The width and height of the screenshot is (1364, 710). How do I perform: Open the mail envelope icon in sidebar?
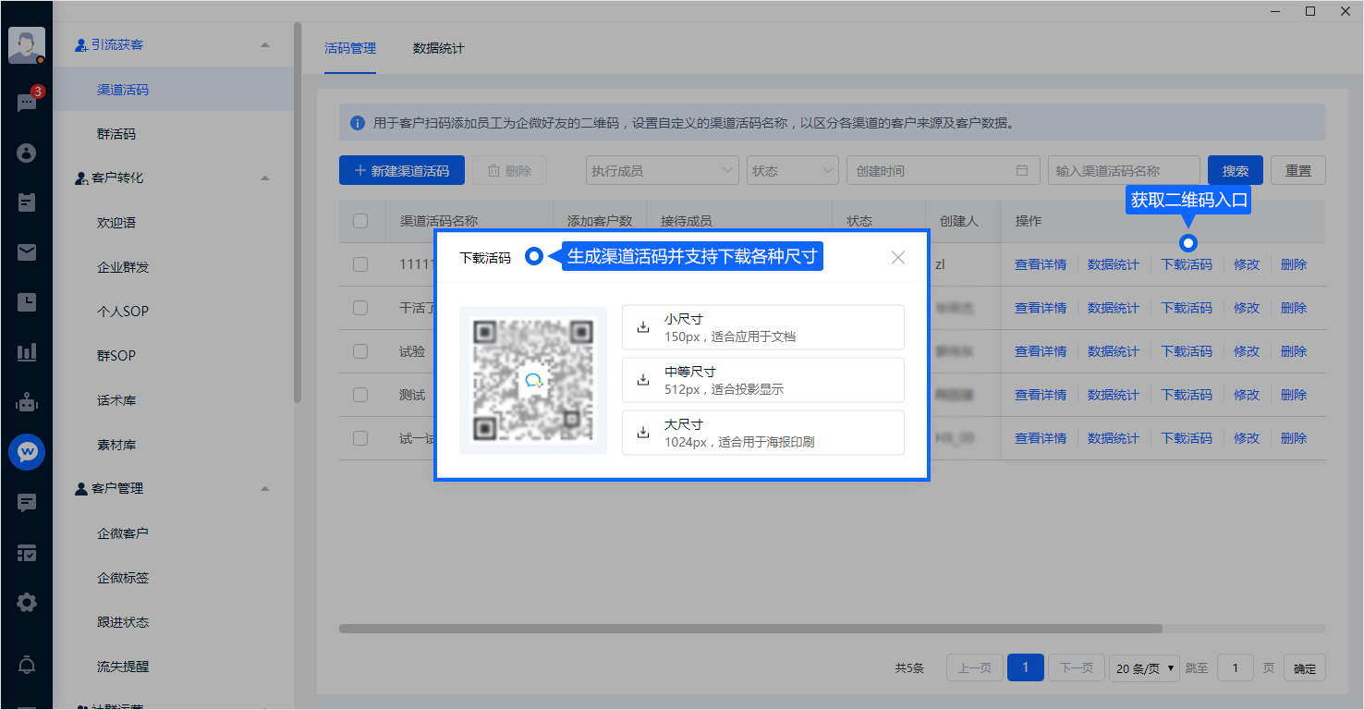26,252
